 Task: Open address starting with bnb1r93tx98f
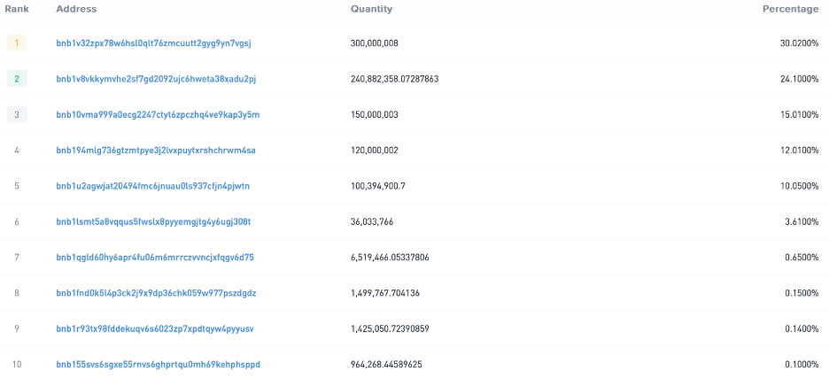(155, 329)
